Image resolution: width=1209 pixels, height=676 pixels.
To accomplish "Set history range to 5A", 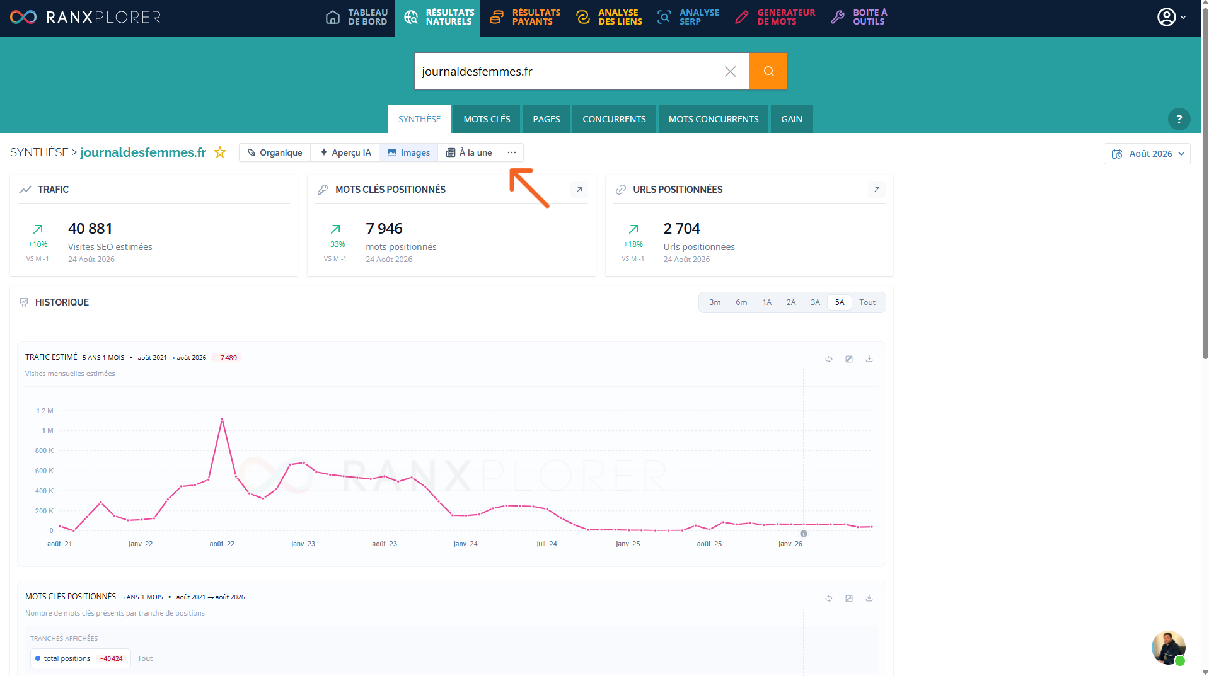I will tap(840, 302).
